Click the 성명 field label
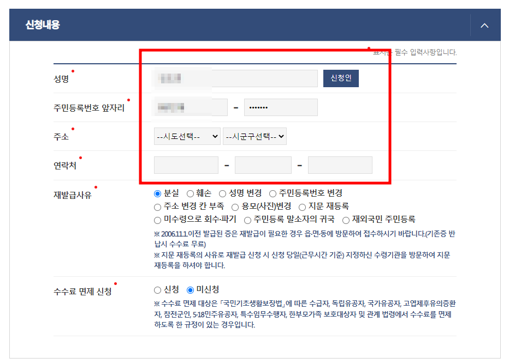509x364 pixels. [61, 79]
